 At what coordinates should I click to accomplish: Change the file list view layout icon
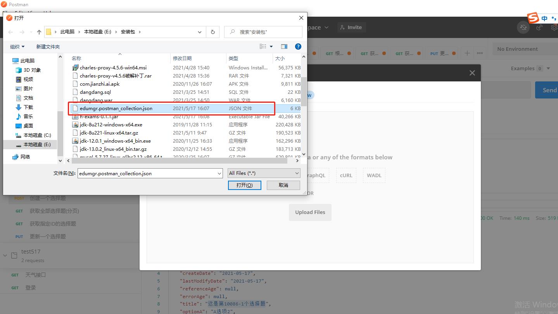[263, 47]
